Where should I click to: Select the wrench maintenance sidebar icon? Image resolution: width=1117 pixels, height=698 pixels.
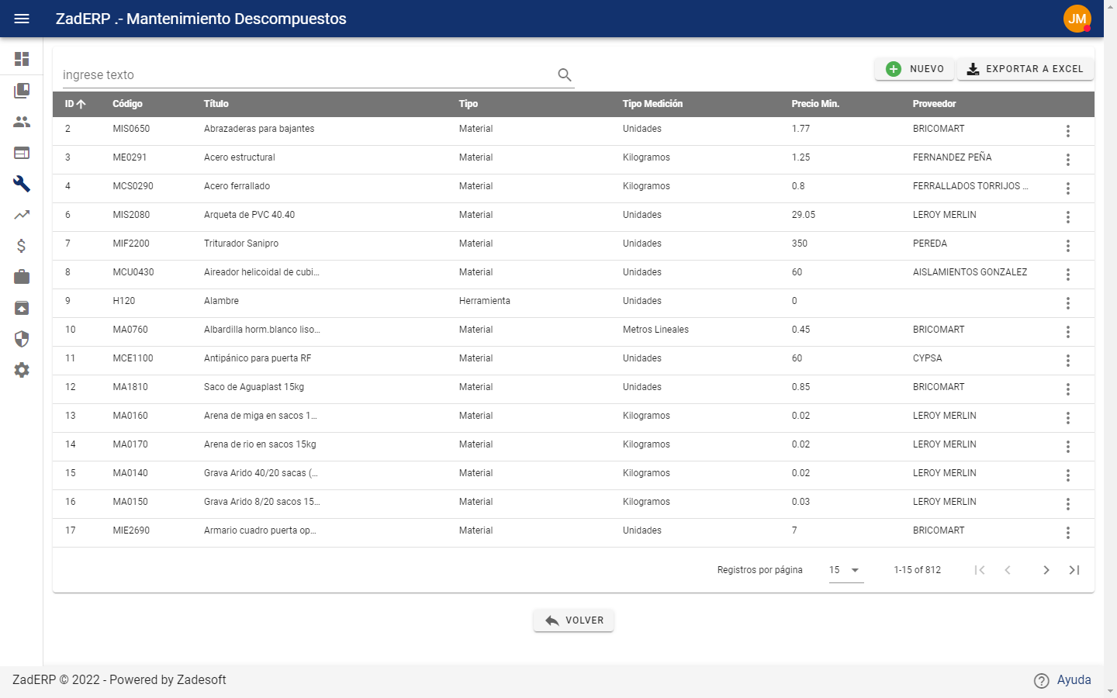coord(22,184)
